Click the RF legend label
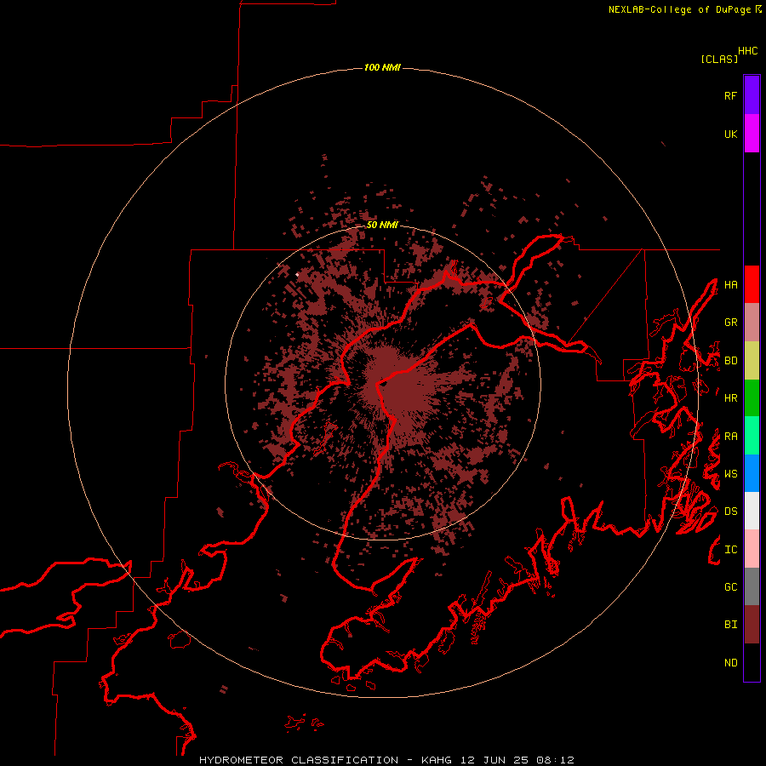The image size is (766, 766). click(x=730, y=95)
